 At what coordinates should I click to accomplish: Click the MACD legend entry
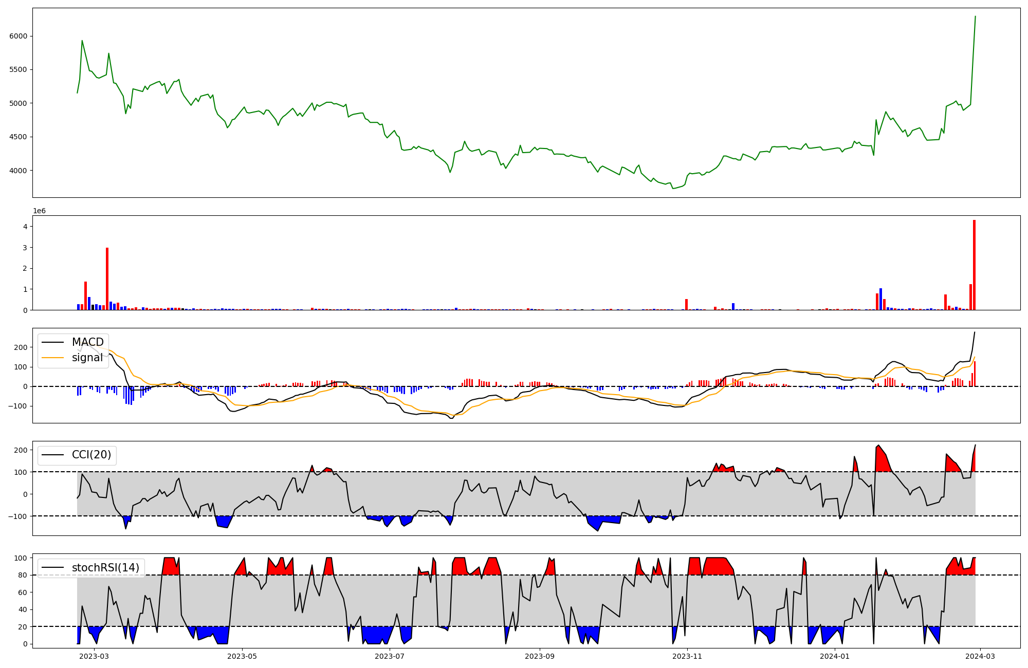87,342
